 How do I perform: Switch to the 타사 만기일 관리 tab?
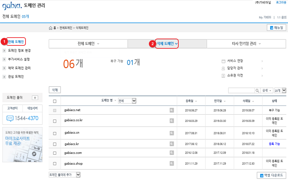click(x=246, y=44)
